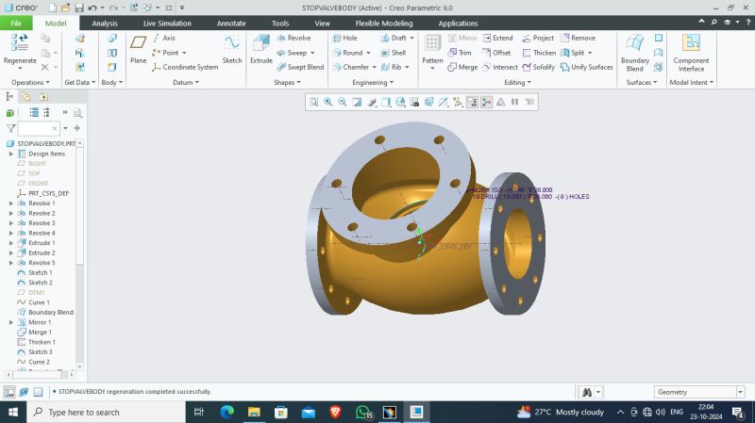The height and width of the screenshot is (423, 755).
Task: Open Microsoft Edge from taskbar
Action: (226, 412)
